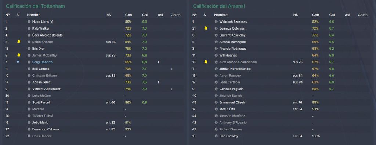
Task: Open Calificación del Arsenal panel title
Action: point(219,6)
